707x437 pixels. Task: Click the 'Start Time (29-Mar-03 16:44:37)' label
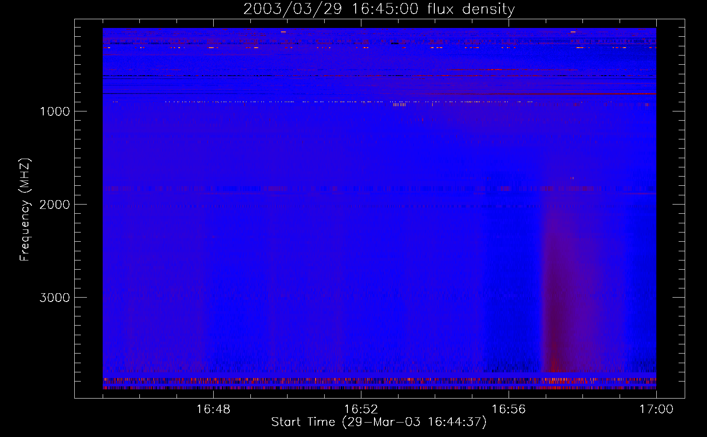[x=379, y=422]
